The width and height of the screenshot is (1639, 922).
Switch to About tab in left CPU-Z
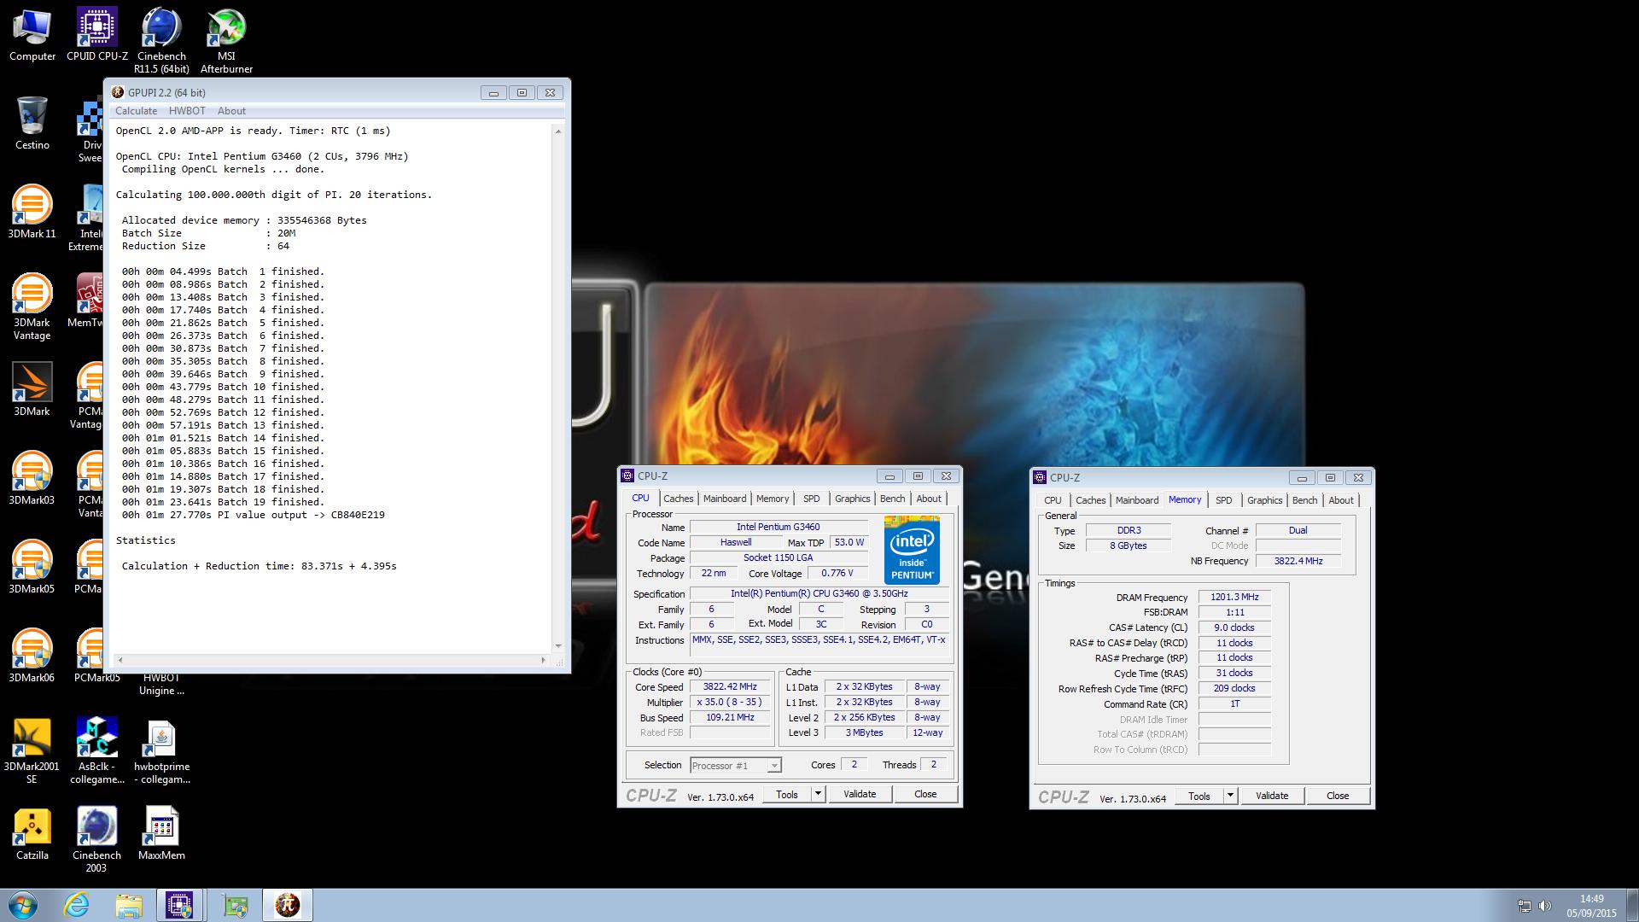click(930, 499)
